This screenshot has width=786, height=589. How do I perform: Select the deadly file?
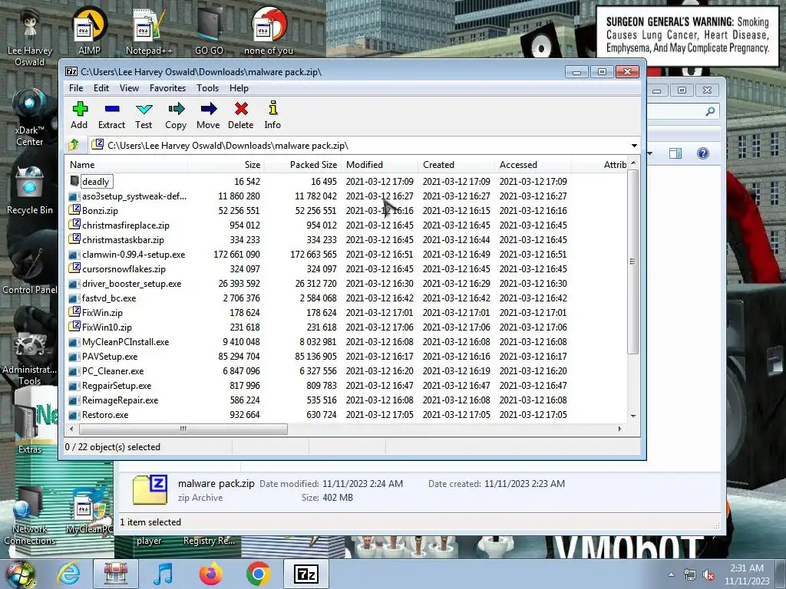pyautogui.click(x=95, y=181)
